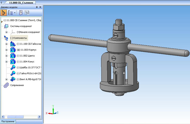Click the 11.003 Корпус part icon
Screen dimensions: 190x124
13,50
